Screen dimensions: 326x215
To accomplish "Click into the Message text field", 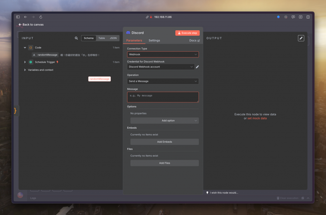I will (x=163, y=97).
